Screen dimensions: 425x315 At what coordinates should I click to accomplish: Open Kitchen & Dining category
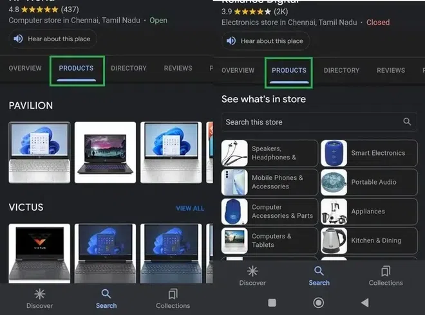369,240
